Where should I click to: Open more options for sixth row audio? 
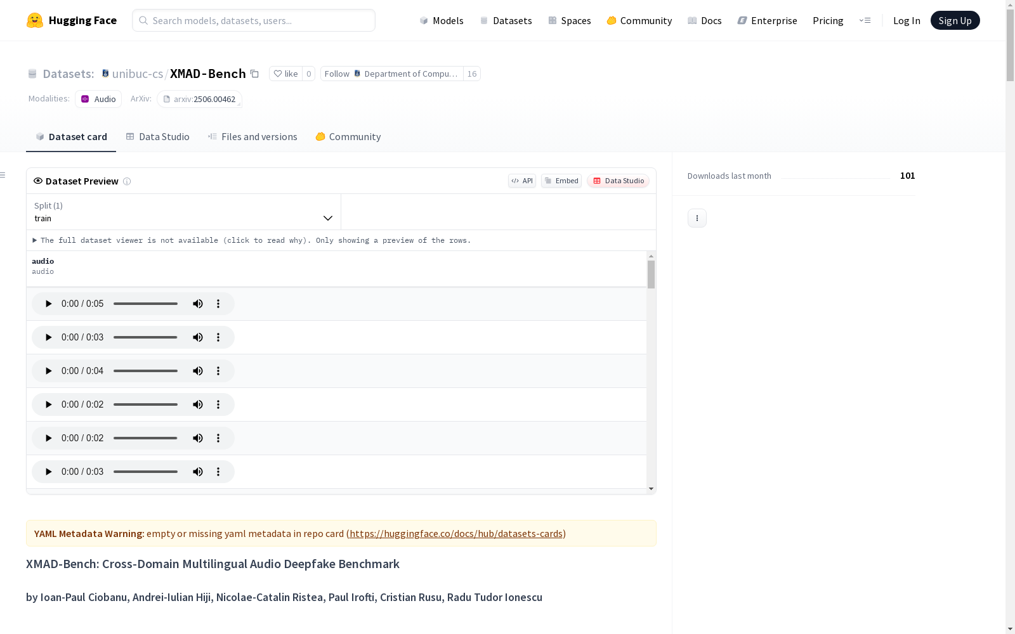(x=218, y=472)
